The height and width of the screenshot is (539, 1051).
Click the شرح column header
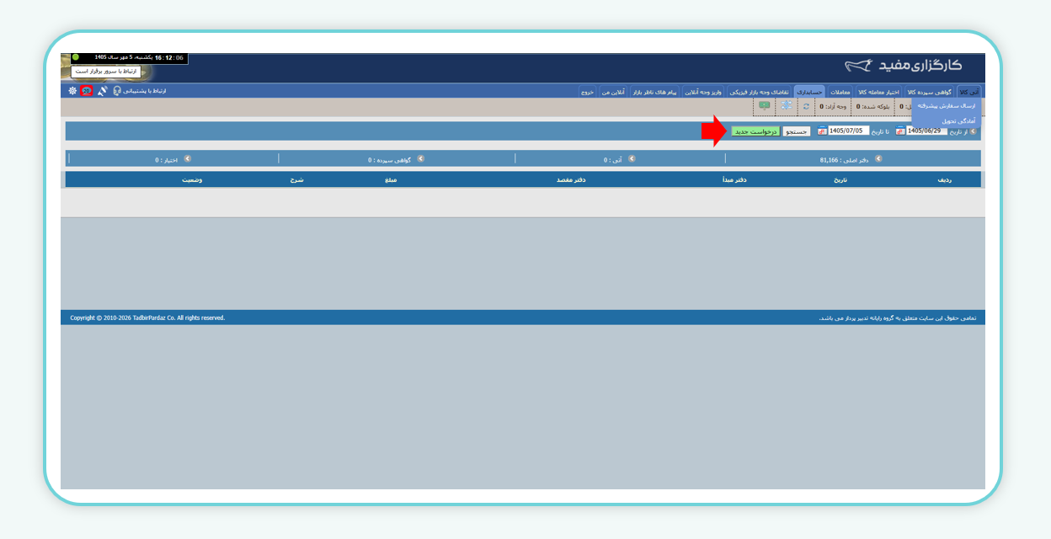[x=296, y=179]
